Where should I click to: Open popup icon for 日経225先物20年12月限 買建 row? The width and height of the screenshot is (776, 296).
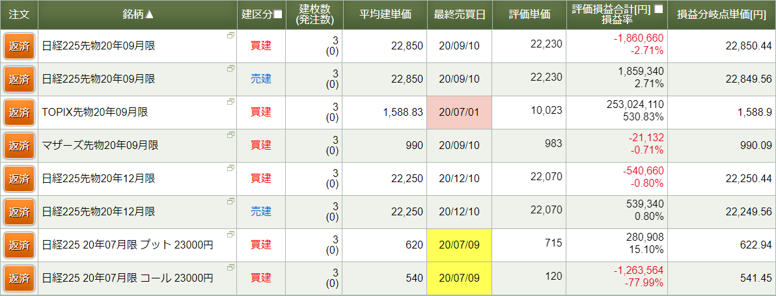230,168
